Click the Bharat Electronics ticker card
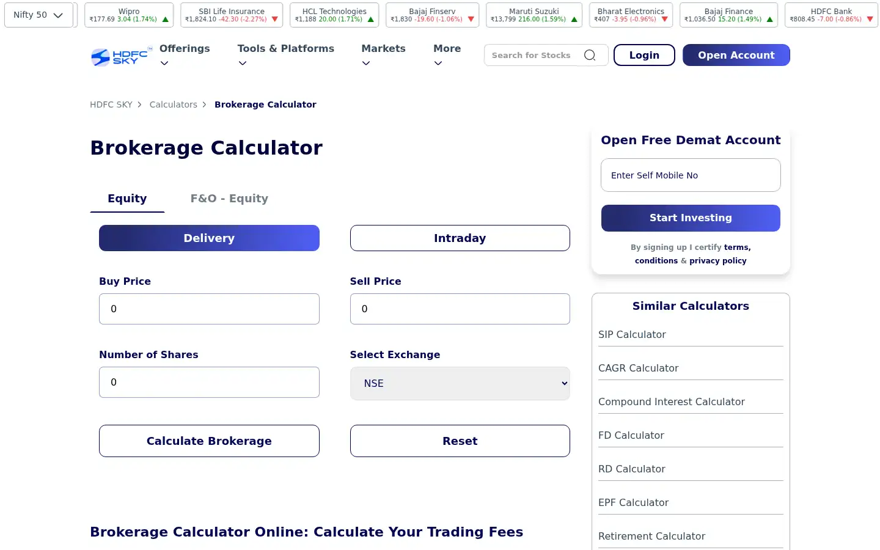This screenshot has height=550, width=880. [631, 15]
